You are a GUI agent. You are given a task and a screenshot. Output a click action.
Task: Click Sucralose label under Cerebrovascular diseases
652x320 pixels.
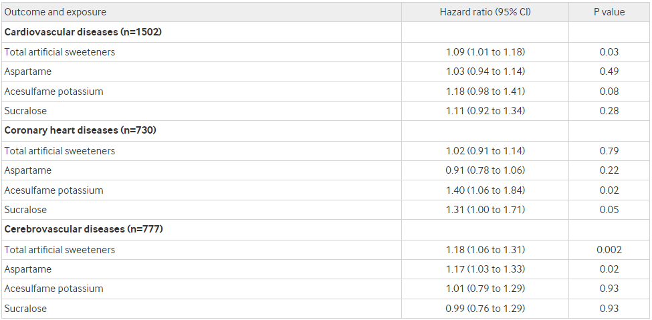click(25, 309)
